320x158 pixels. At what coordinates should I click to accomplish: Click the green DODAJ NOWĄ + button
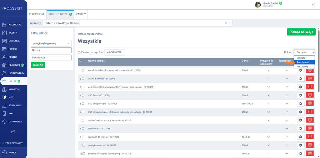click(301, 32)
